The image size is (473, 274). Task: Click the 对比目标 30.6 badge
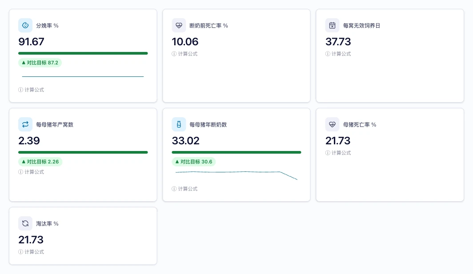[x=194, y=162]
